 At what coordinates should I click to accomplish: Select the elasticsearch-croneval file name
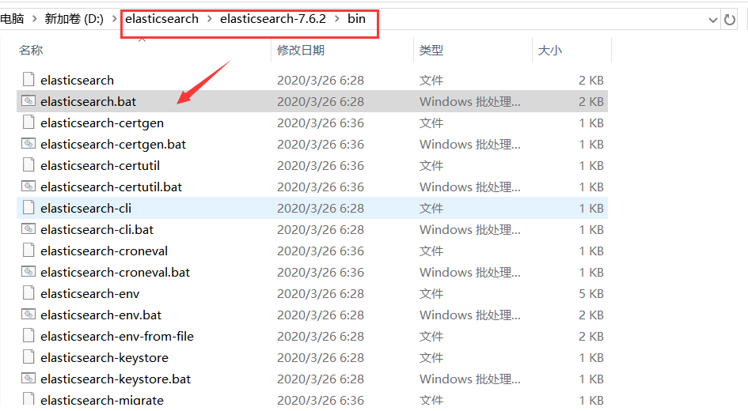(x=104, y=251)
